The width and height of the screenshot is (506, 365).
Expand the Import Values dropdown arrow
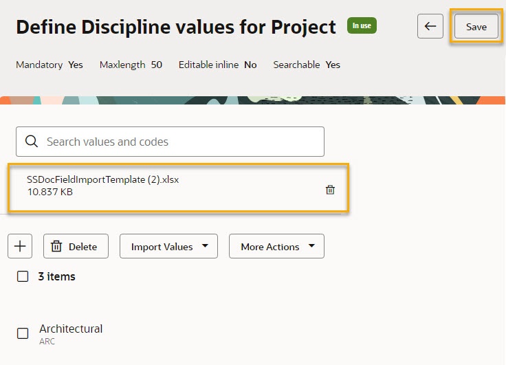tap(205, 246)
